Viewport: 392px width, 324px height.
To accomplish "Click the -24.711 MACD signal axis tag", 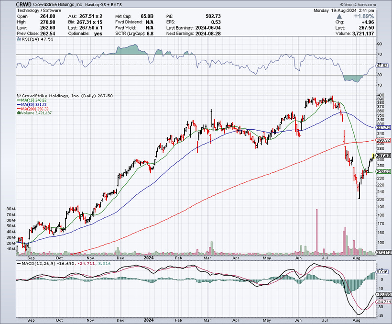I will tap(383, 302).
